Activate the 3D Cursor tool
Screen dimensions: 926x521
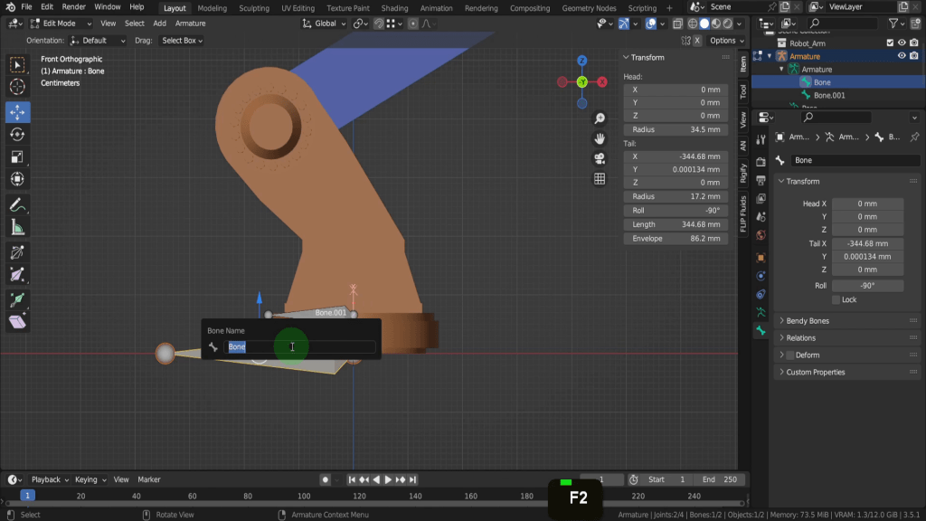click(x=17, y=88)
